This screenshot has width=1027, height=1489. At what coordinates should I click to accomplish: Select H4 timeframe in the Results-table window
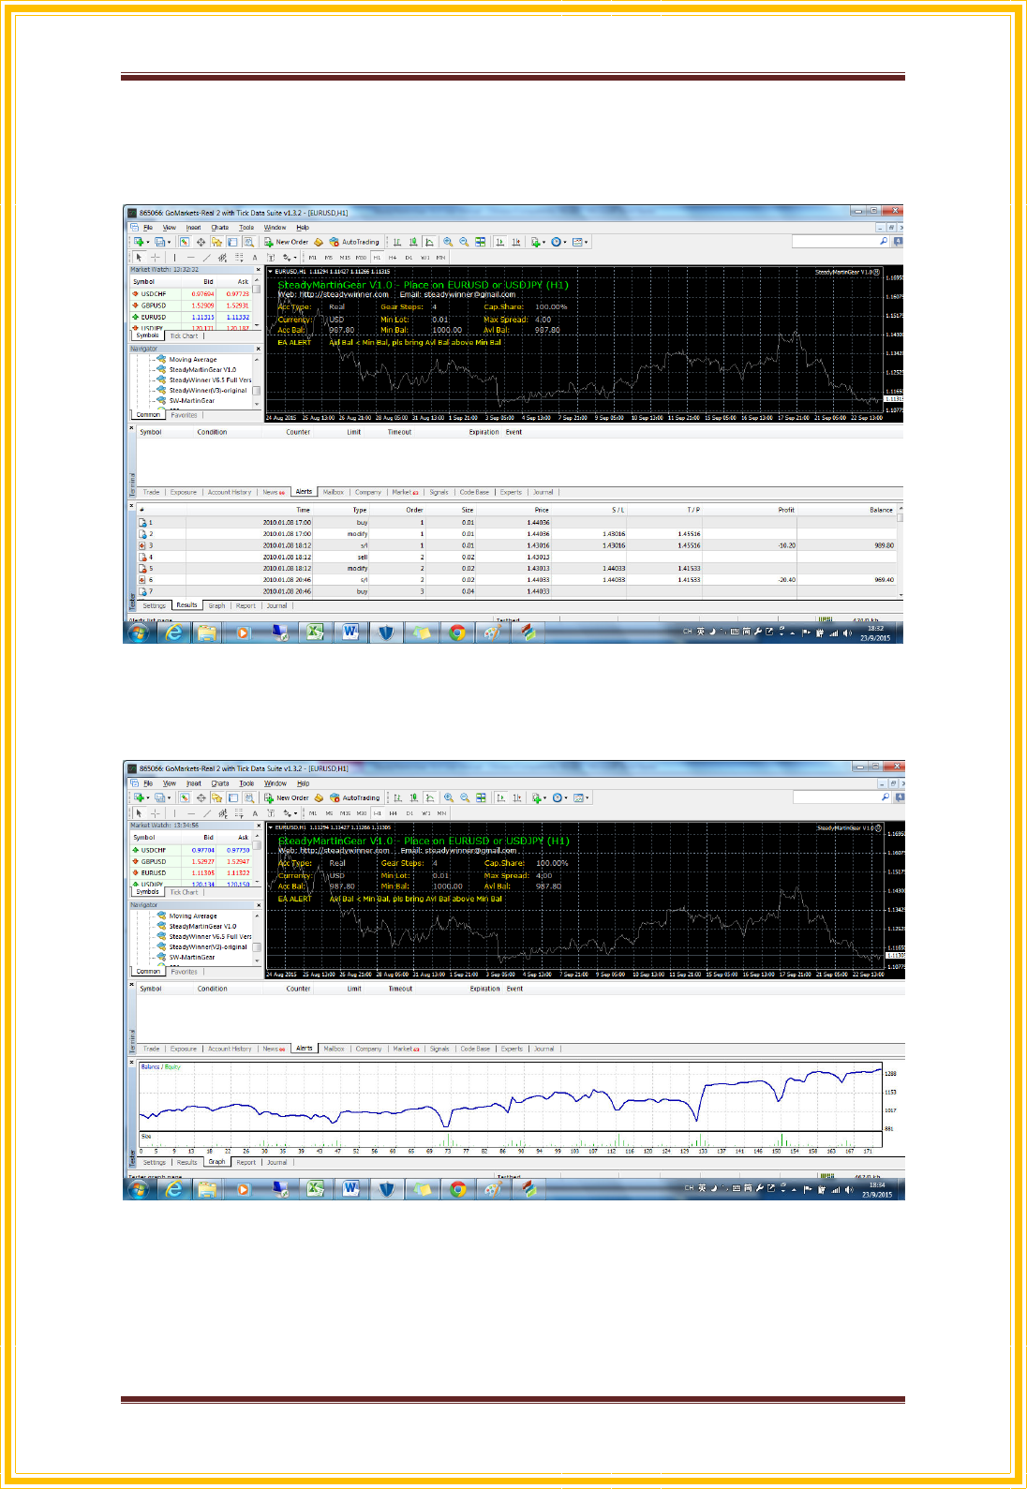[x=393, y=257]
